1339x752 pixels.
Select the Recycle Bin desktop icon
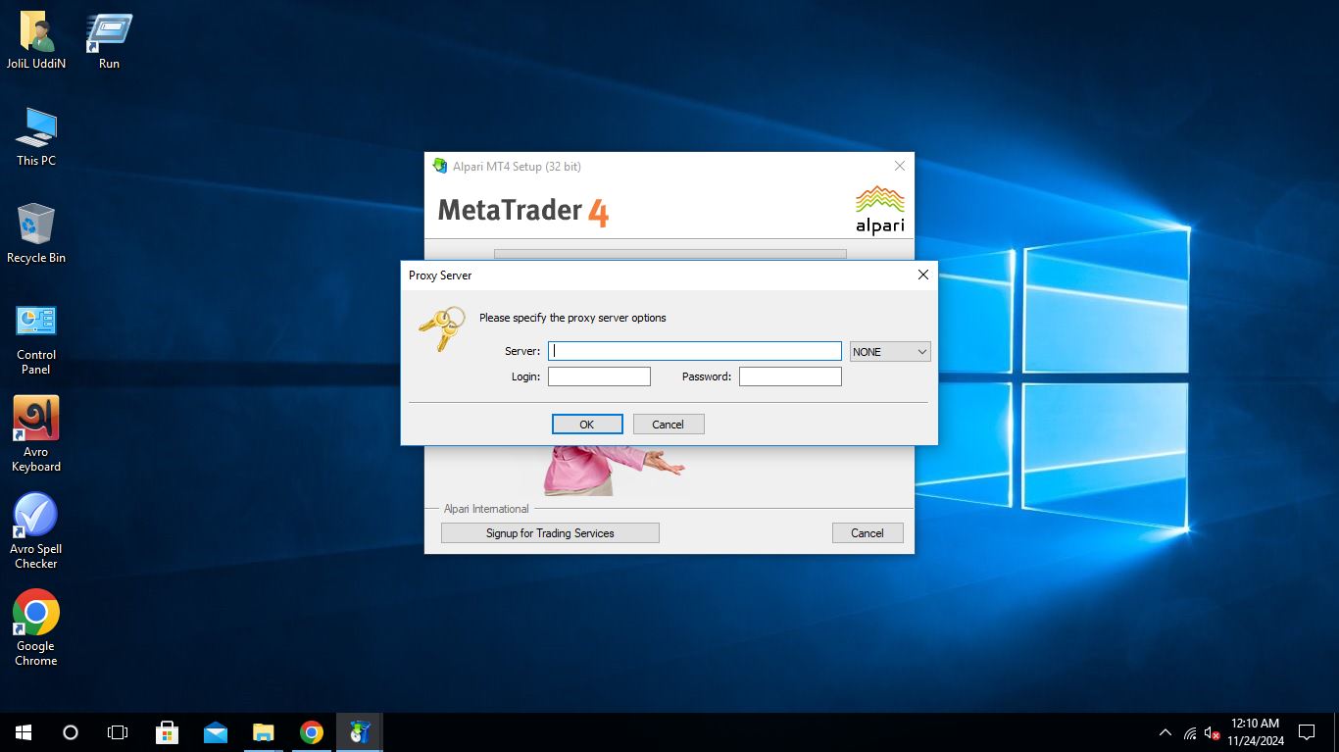pos(36,234)
